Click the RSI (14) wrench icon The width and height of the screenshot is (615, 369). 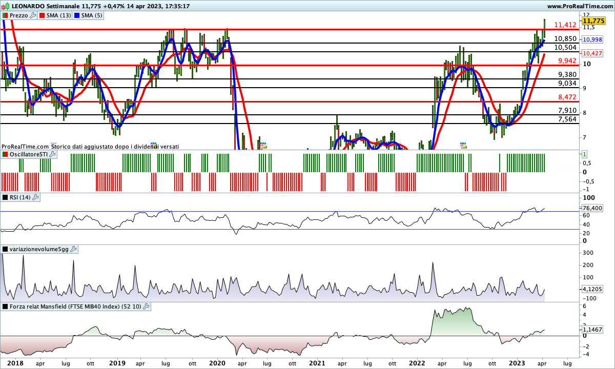coord(36,197)
